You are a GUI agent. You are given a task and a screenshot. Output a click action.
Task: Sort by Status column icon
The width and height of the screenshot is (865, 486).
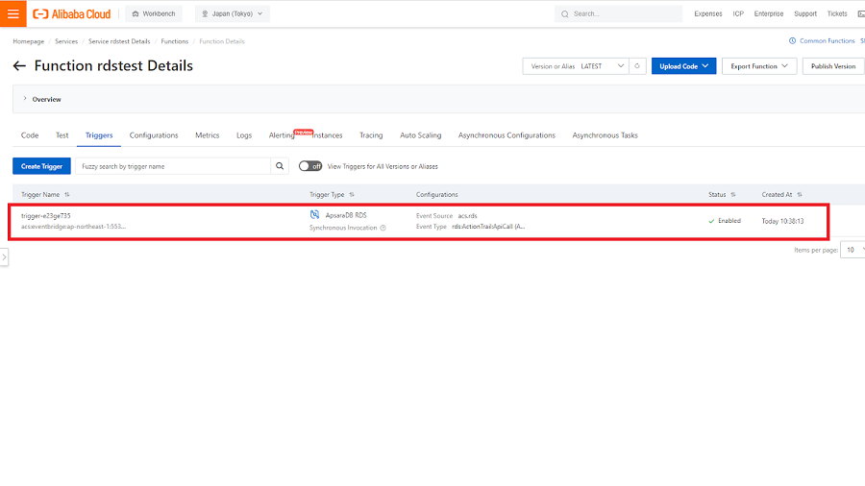pos(733,195)
